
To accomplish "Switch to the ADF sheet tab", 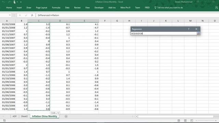I will (14, 116).
